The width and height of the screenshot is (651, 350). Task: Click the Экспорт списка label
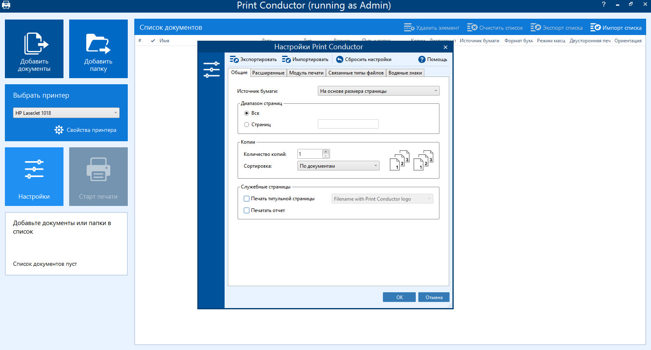tap(563, 28)
